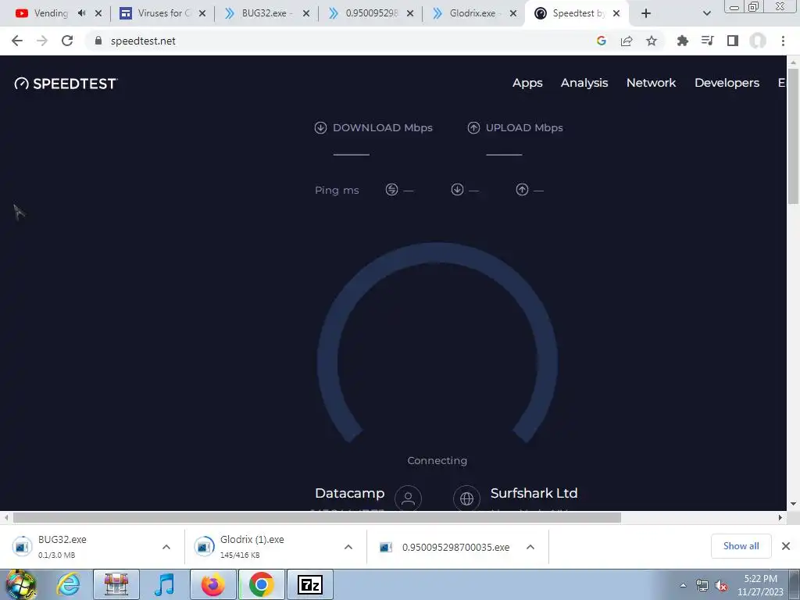Open the Chrome three-dot menu
Viewport: 800px width, 600px height.
[783, 41]
